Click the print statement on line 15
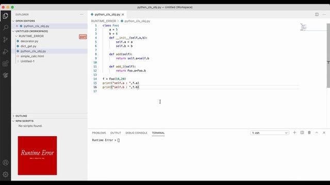This screenshot has height=185, width=330. point(121,83)
